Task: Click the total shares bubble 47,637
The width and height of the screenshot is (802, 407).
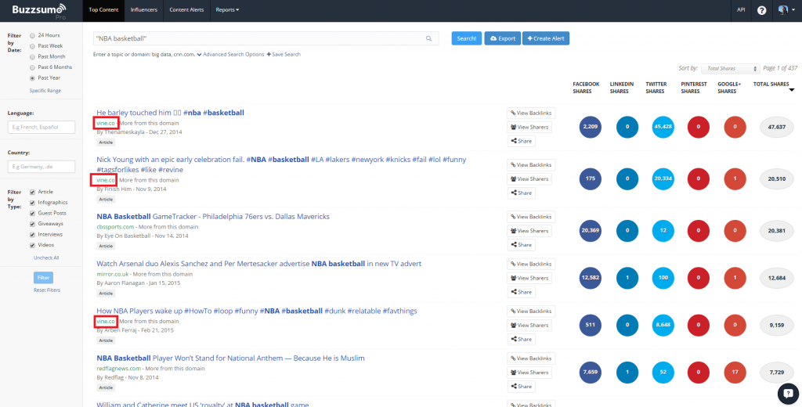Action: [x=776, y=127]
